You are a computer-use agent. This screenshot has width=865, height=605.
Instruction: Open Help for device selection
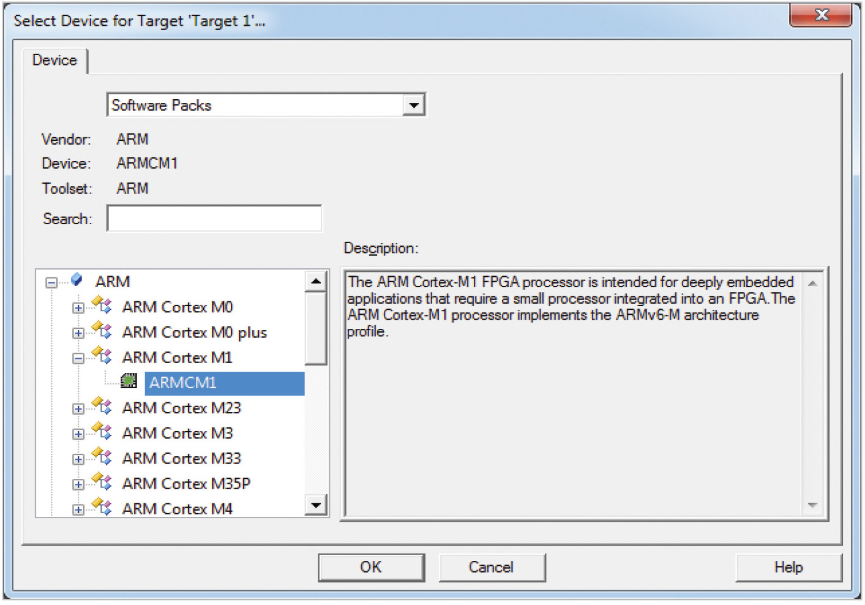coord(788,567)
